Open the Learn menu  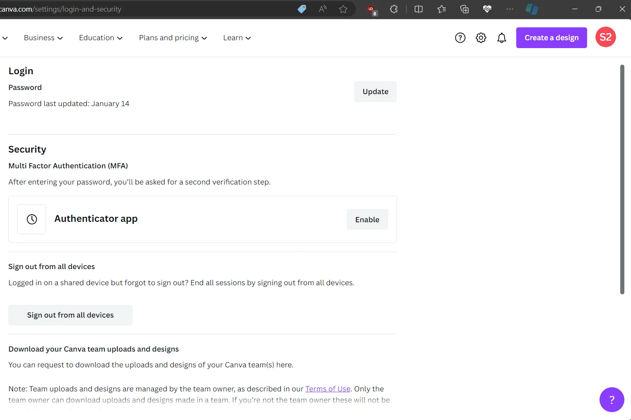point(237,38)
